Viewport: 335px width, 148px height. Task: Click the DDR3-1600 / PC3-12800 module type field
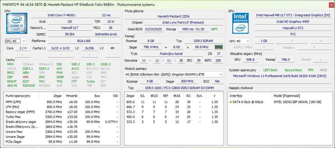(x=179, y=88)
